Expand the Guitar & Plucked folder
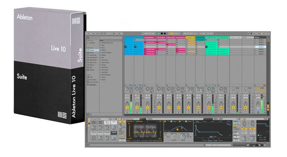 point(101,52)
